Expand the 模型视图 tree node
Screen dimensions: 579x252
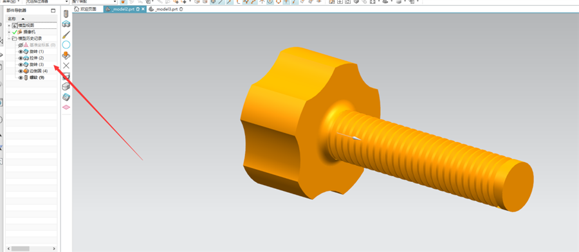9,26
